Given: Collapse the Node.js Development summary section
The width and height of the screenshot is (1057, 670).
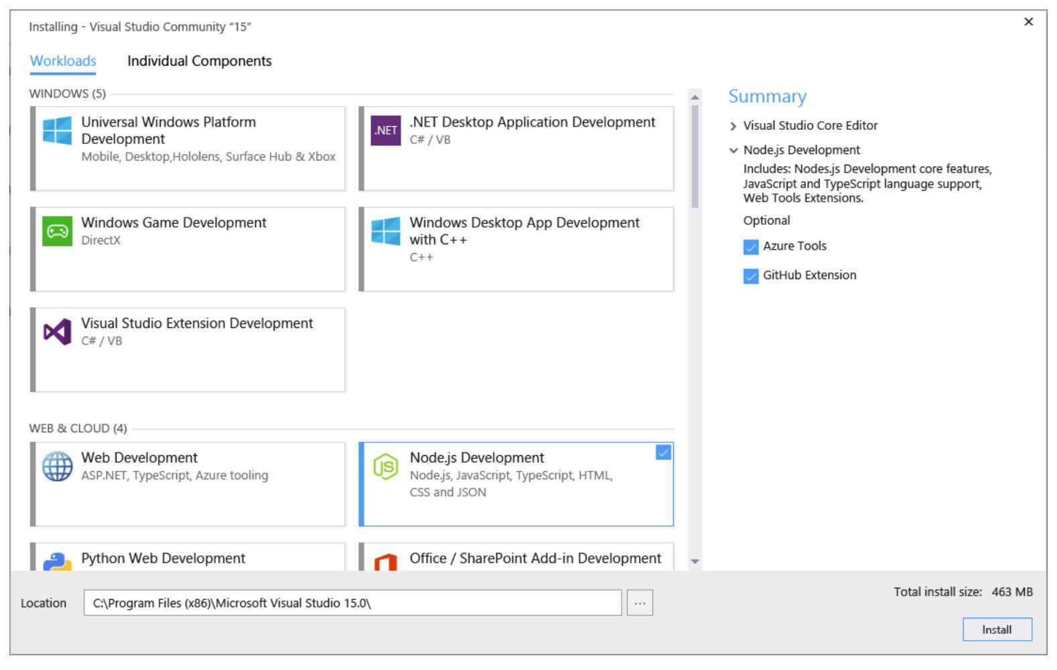Looking at the screenshot, I should point(733,151).
